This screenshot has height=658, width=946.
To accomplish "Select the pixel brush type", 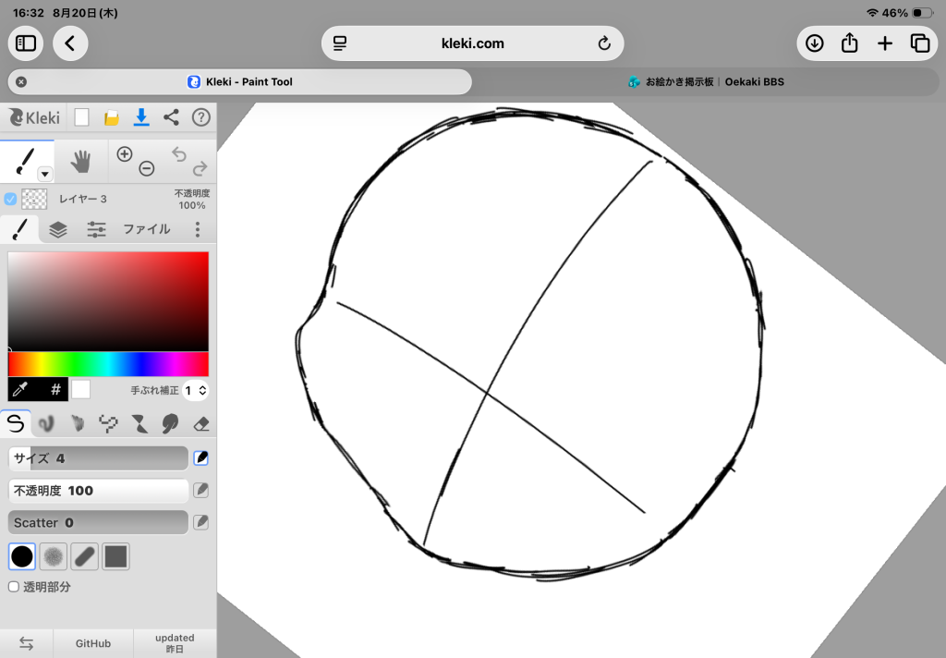I will (108, 424).
